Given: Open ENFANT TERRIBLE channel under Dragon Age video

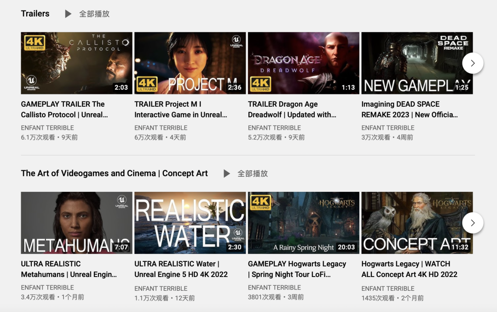Looking at the screenshot, I should coord(274,128).
